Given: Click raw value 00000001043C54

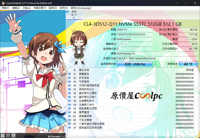Looking at the screenshot, I should tap(184, 101).
